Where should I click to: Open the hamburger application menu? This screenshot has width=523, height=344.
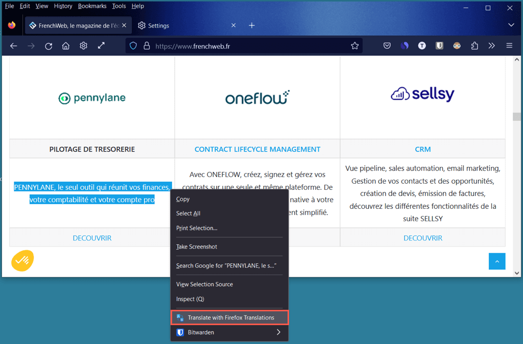(509, 46)
